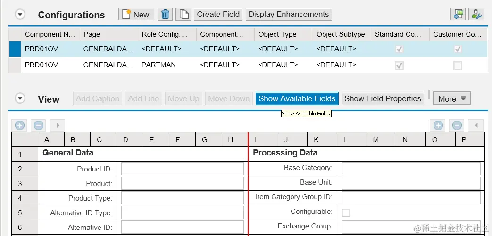Click left panel plus icon
The height and width of the screenshot is (236, 492).
click(20, 125)
